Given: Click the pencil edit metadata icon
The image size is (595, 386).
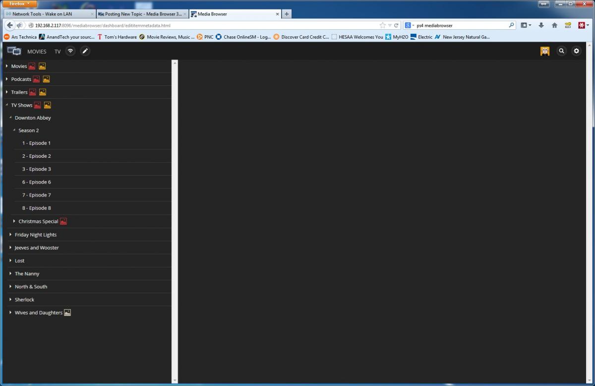Looking at the screenshot, I should pos(85,51).
